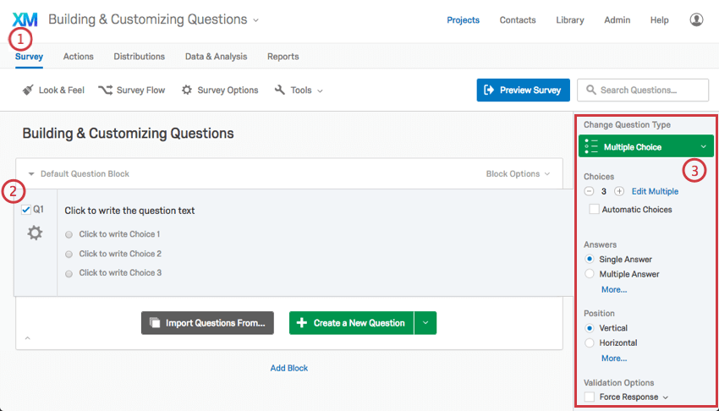The height and width of the screenshot is (411, 719).
Task: Increase choices with the plus icon
Action: point(619,191)
